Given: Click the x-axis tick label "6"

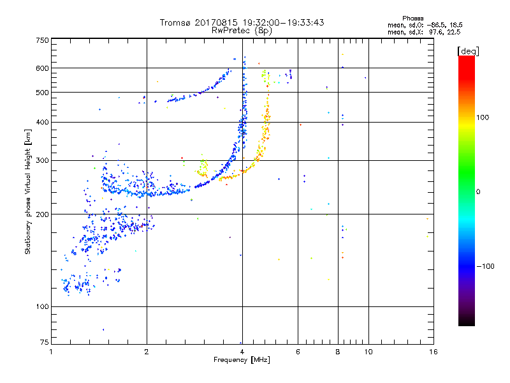Looking at the screenshot, I should [298, 352].
